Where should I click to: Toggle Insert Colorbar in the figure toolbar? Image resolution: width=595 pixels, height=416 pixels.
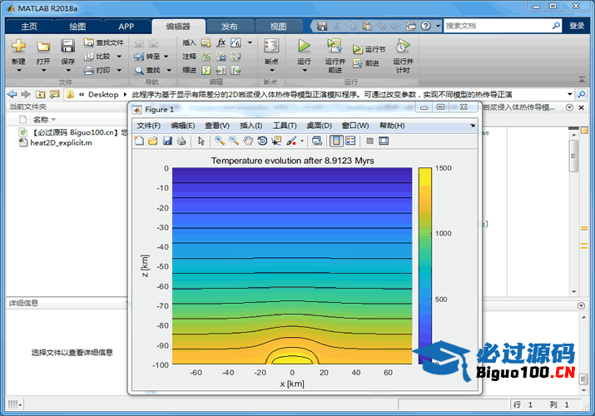336,141
